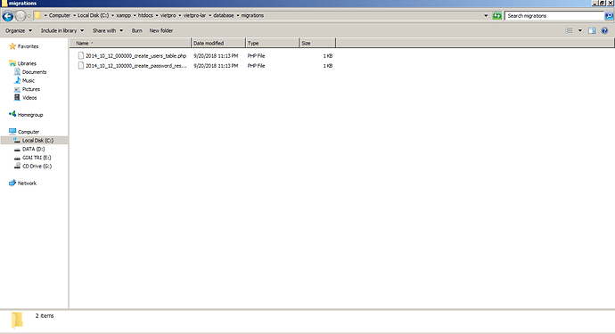Select file 2014_10_12_000000_create_users_table.php
This screenshot has height=334, width=615.
click(135, 56)
